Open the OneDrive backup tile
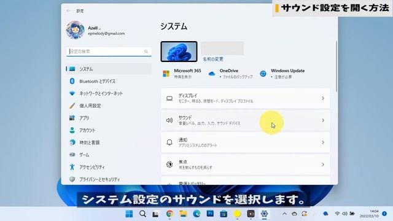This screenshot has width=393, height=221. [231, 74]
